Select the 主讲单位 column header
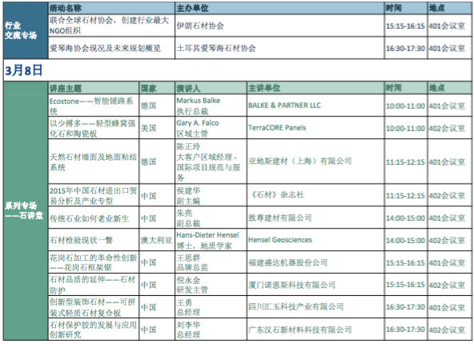 315,88
